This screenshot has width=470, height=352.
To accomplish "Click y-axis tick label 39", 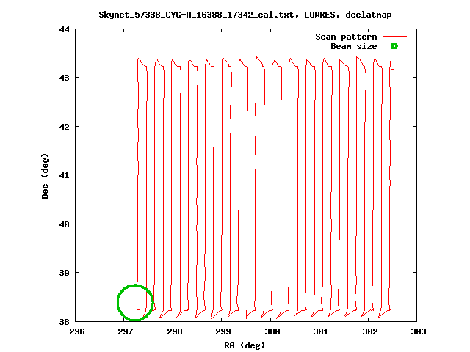I will 64,273.
